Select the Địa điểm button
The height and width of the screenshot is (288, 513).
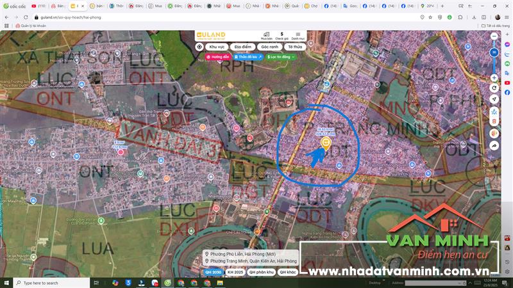click(x=242, y=47)
